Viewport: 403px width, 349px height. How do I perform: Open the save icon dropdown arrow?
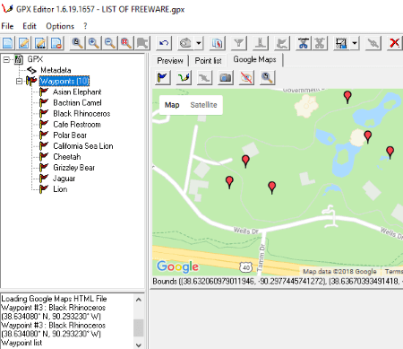pos(355,43)
